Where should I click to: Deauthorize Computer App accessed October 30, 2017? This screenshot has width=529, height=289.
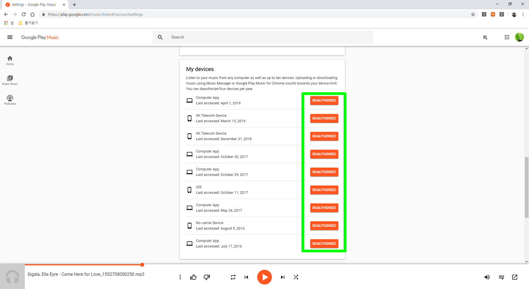tap(324, 154)
